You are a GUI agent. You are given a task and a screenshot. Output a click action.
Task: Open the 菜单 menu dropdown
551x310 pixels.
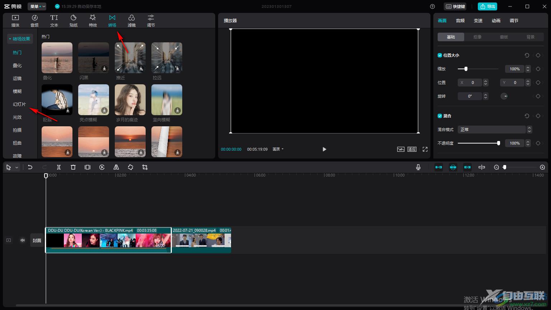[37, 6]
